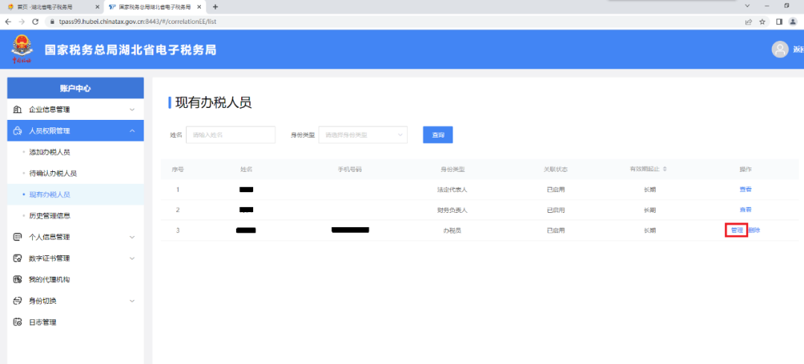This screenshot has height=364, width=804.
Task: Click the 数字证书管理 sidebar icon
Action: 17,258
